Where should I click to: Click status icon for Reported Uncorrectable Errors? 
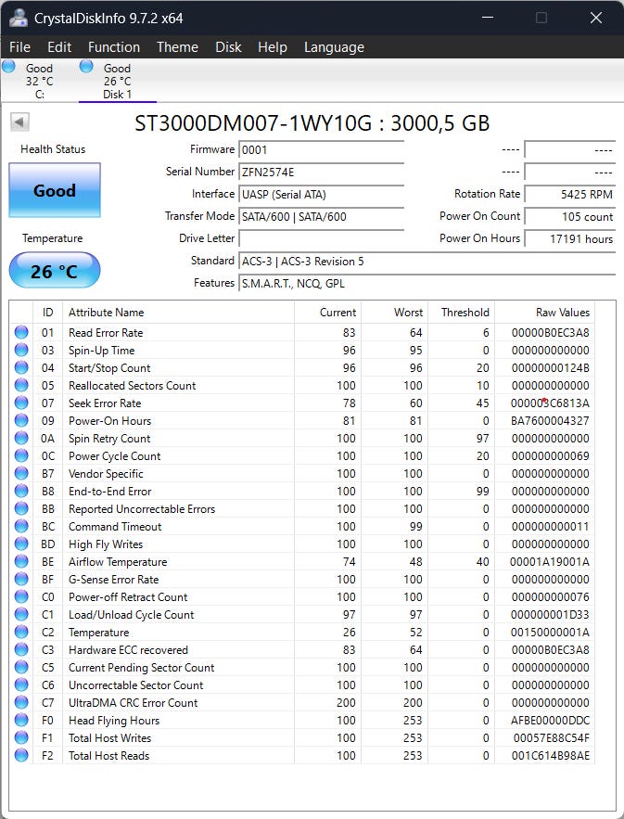click(x=21, y=508)
